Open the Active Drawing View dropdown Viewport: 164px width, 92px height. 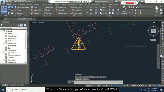point(13,28)
